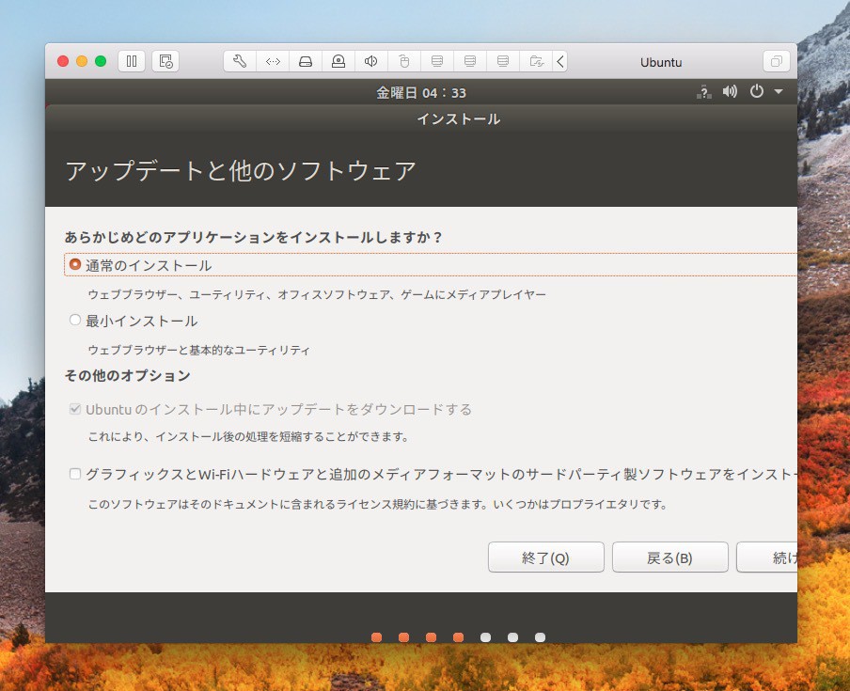Collapse the device toolbar with the chevron
Viewport: 850px width, 691px height.
[x=560, y=62]
